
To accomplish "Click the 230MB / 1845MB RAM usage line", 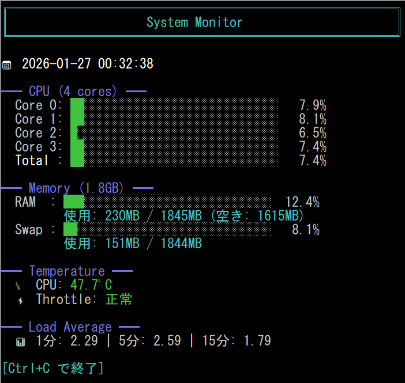I will point(183,215).
